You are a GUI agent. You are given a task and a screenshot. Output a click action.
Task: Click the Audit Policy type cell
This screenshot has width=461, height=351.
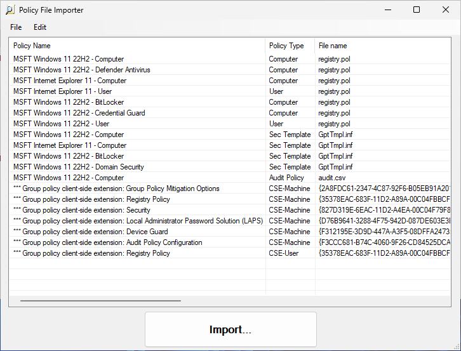[x=286, y=178]
